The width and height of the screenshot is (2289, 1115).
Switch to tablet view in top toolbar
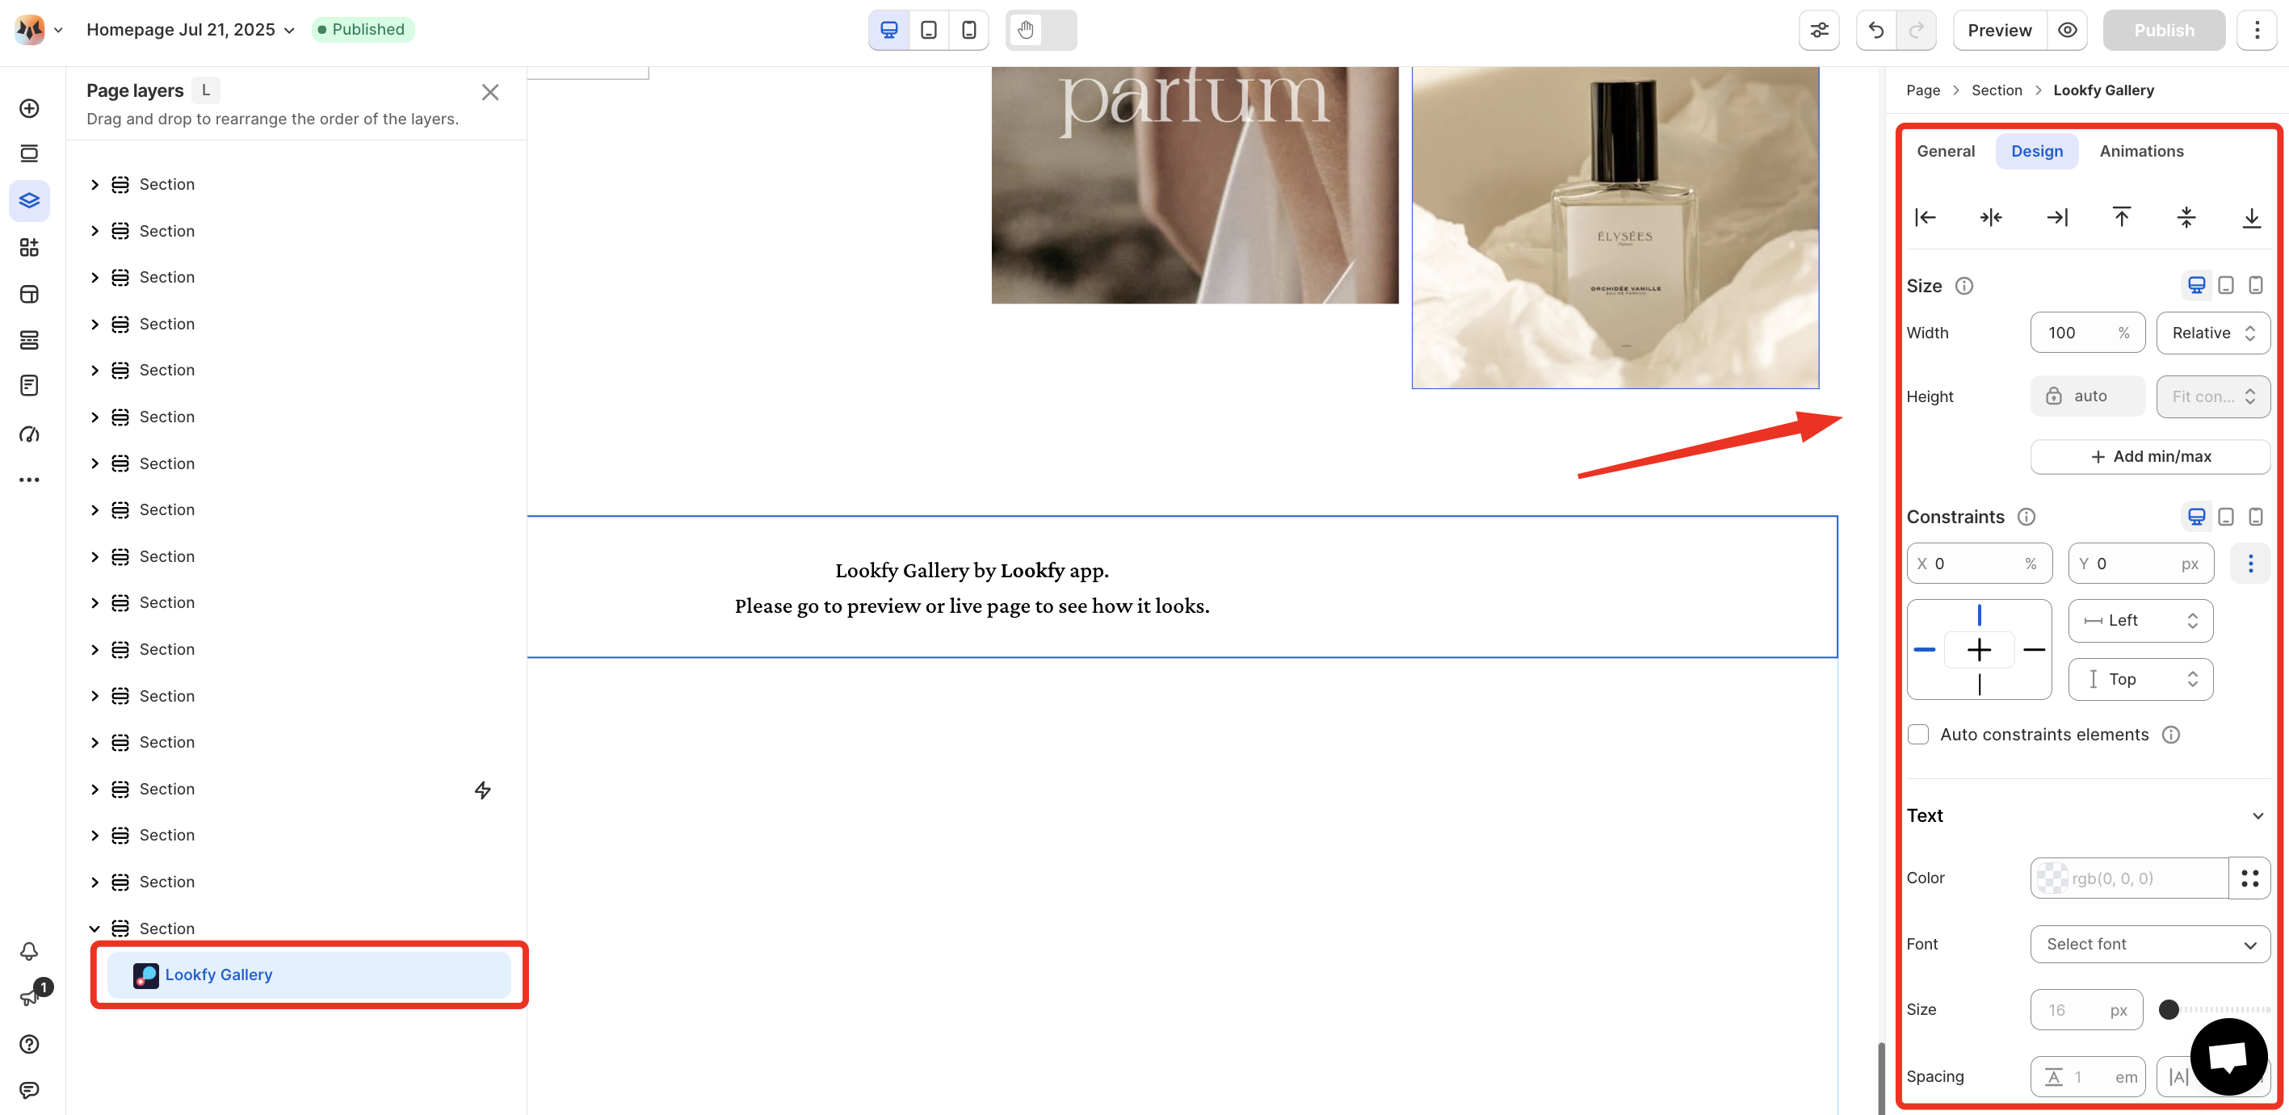929,30
